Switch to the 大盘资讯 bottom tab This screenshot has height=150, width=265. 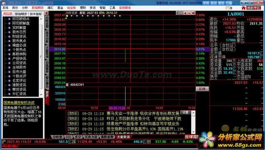pyautogui.click(x=123, y=137)
